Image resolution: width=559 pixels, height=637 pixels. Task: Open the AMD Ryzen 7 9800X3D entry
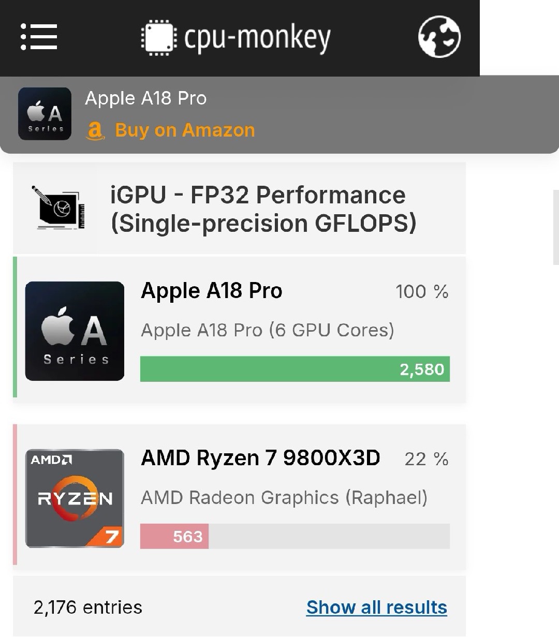coord(260,458)
